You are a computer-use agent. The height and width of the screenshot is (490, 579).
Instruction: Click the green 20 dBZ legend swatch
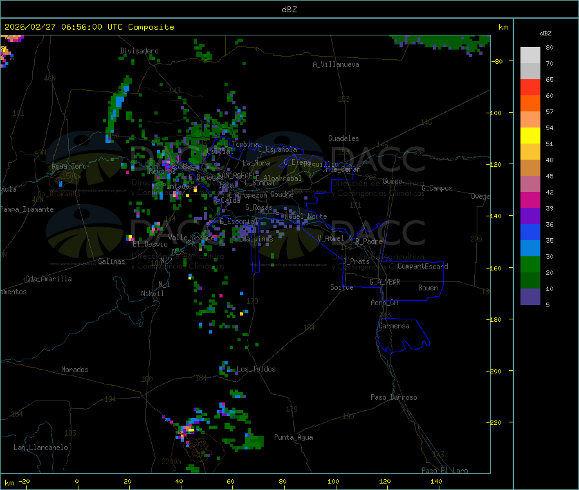[x=530, y=264]
